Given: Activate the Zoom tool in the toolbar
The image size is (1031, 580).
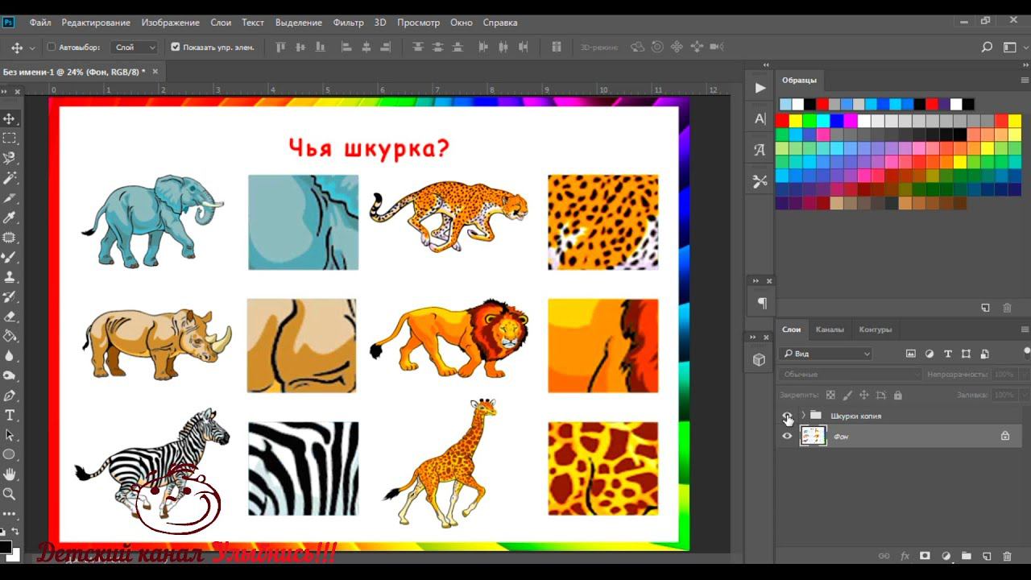Looking at the screenshot, I should (10, 494).
